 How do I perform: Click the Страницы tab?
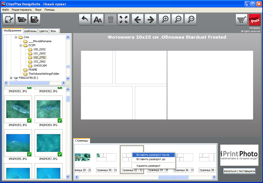click(82, 141)
